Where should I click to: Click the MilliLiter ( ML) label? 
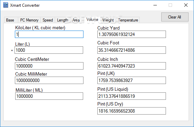point(29,90)
